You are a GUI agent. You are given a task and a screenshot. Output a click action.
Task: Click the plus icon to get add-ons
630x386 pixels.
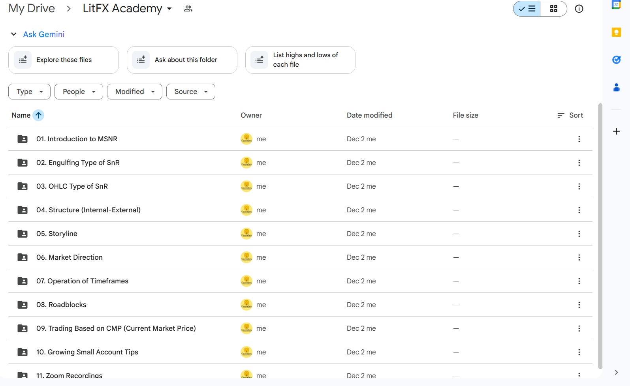tap(616, 131)
